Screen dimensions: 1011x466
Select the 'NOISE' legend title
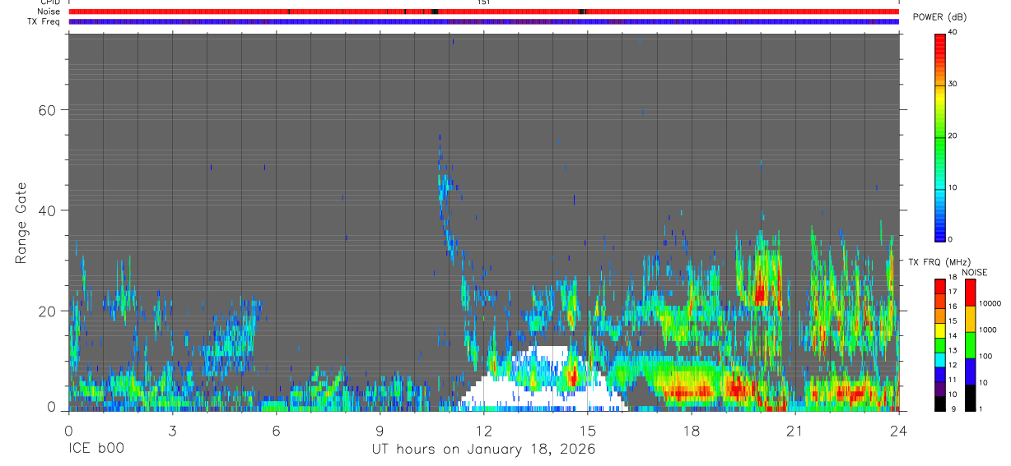coord(975,272)
